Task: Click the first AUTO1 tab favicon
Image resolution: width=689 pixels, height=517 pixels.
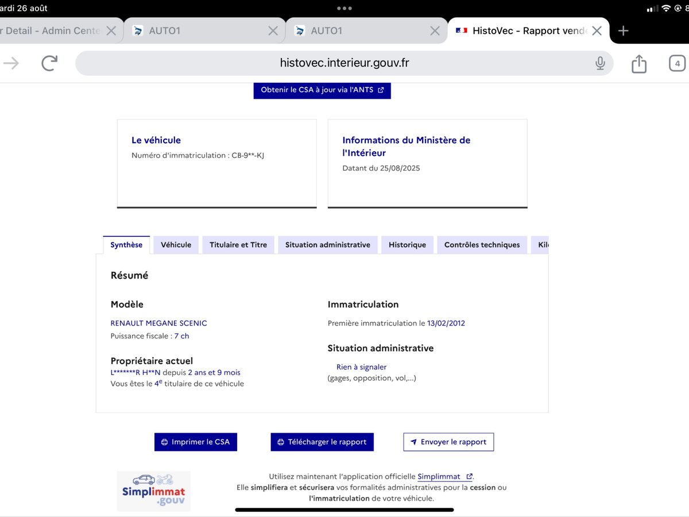Action: coord(138,31)
